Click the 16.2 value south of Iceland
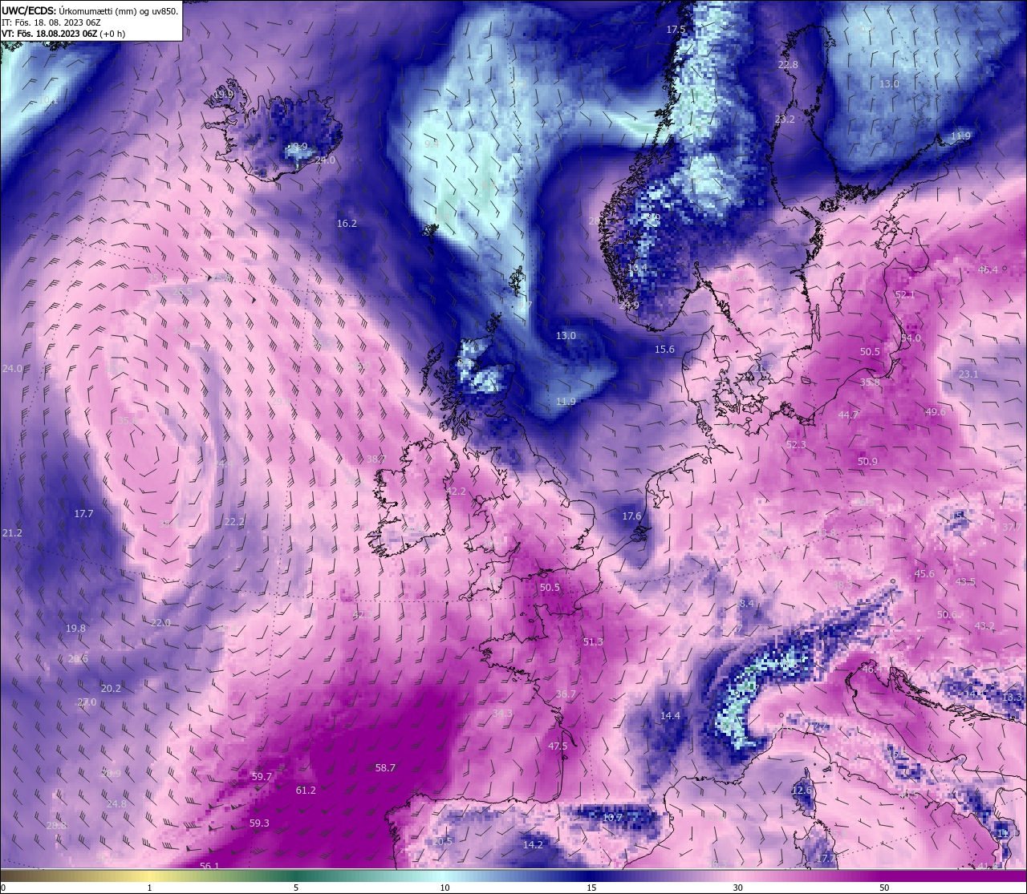 (x=347, y=224)
